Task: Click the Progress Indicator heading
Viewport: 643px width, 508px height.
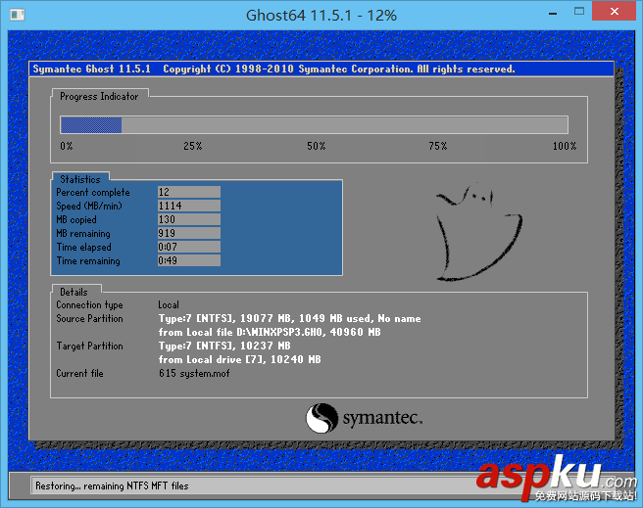Action: (x=99, y=97)
